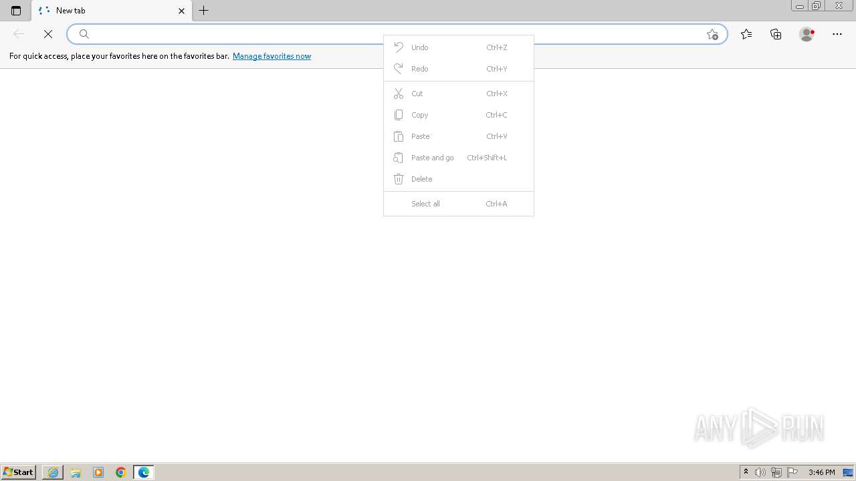Open the Favorites panel

point(746,34)
